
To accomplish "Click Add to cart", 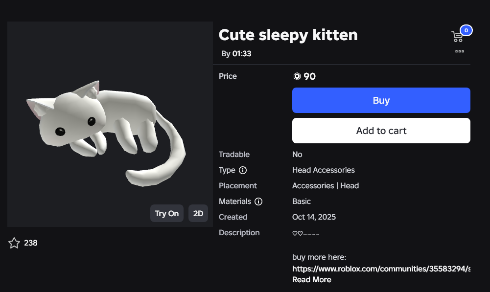I will point(381,131).
